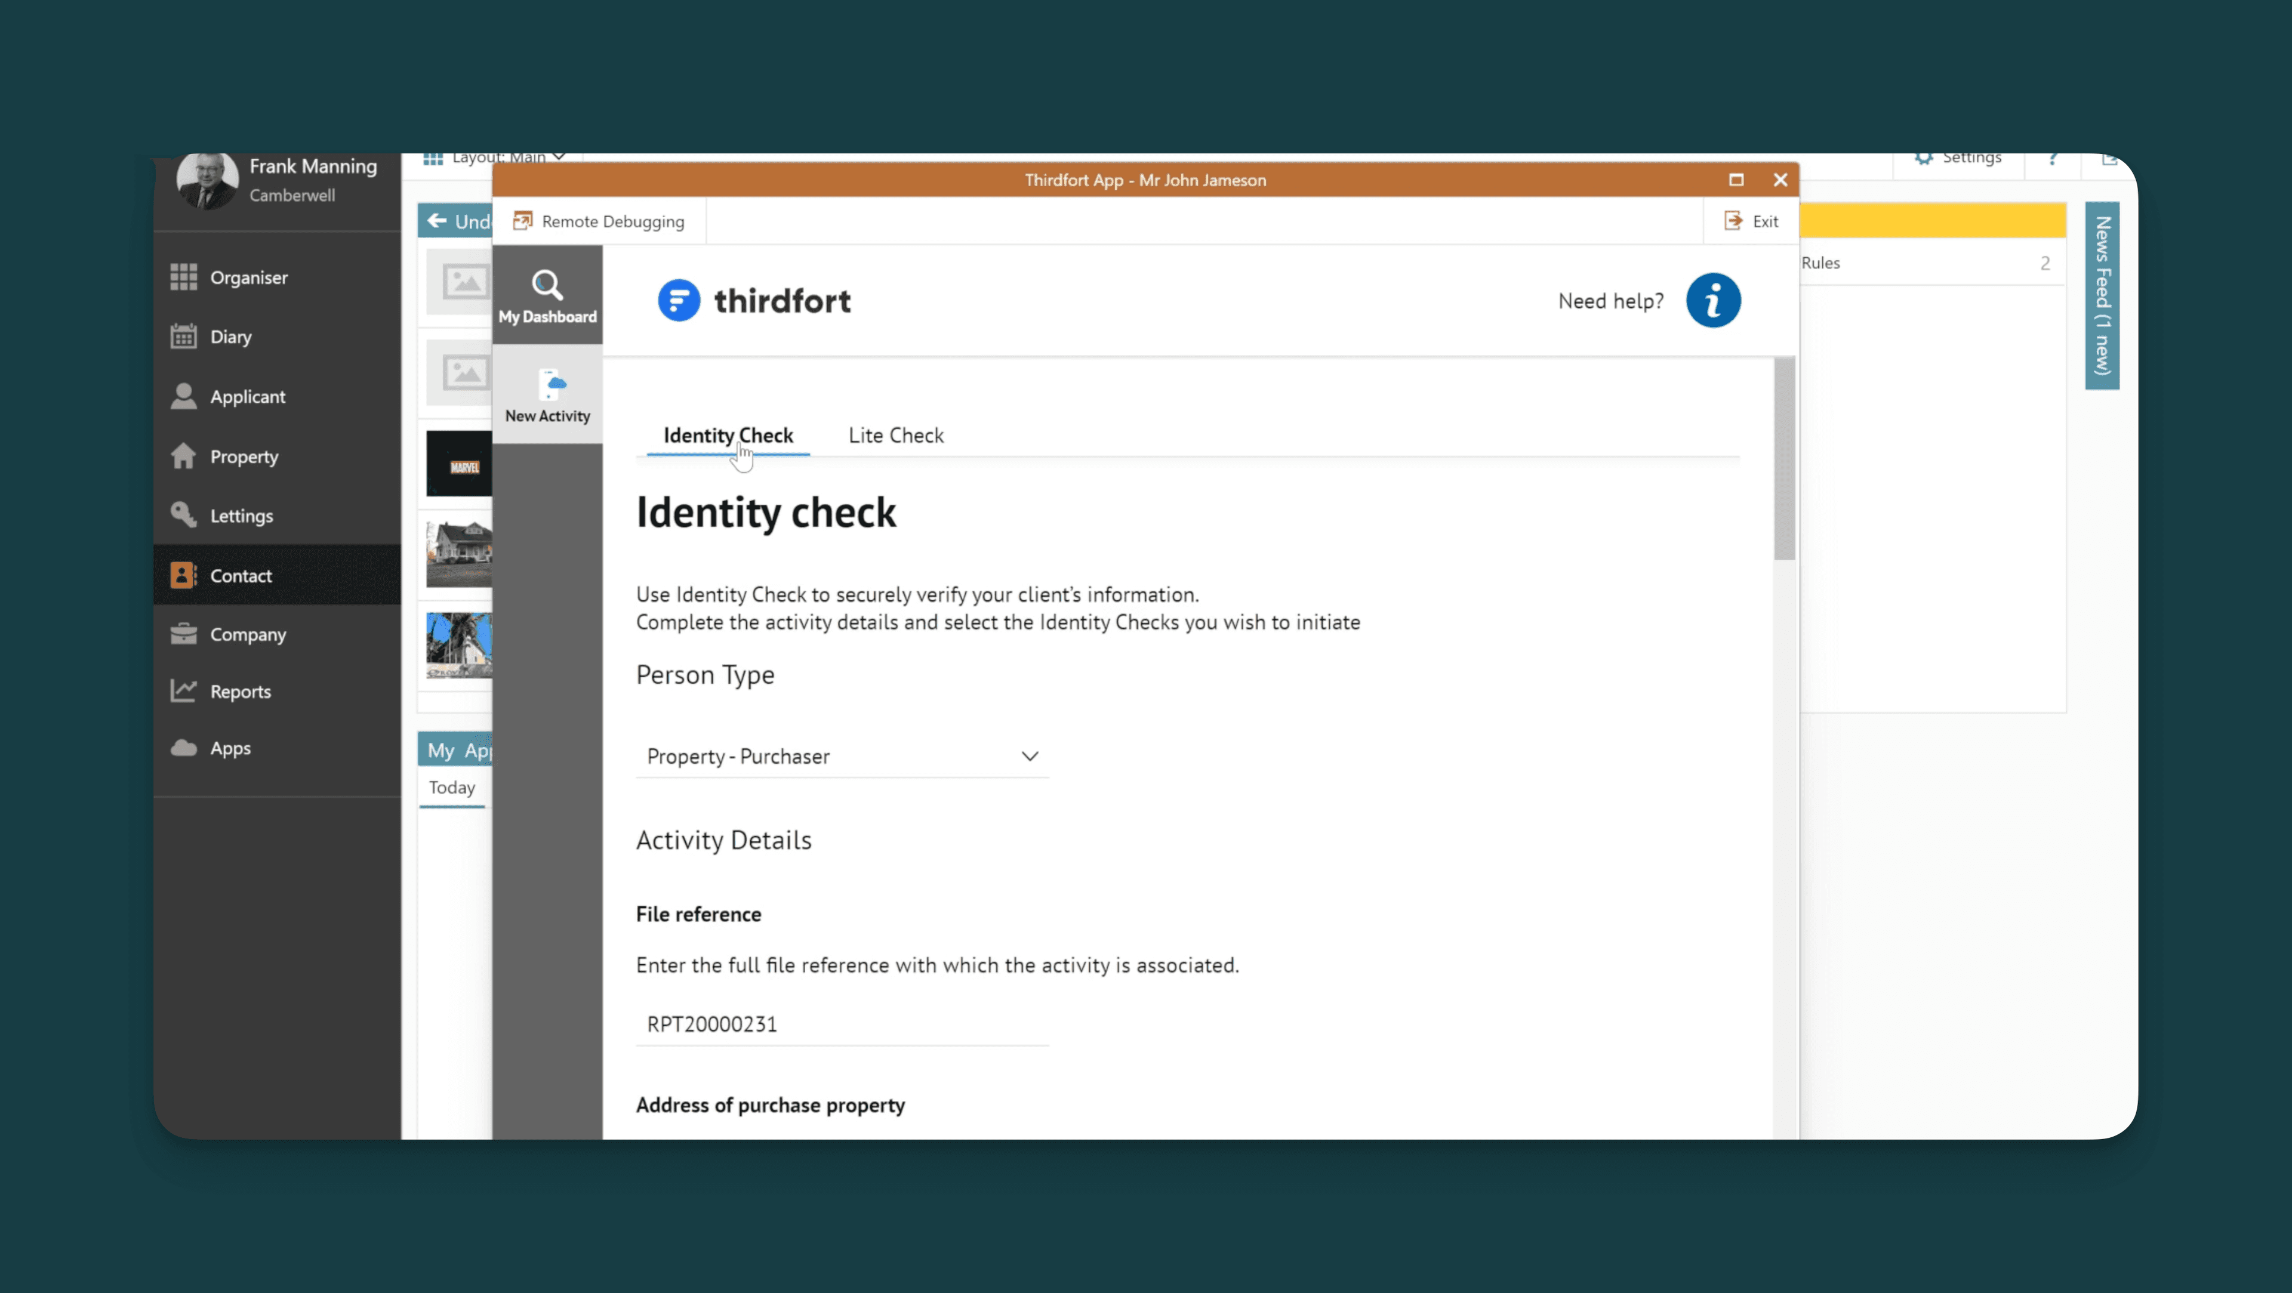Go to the Applicant section
This screenshot has height=1293, width=2292.
pyautogui.click(x=277, y=397)
